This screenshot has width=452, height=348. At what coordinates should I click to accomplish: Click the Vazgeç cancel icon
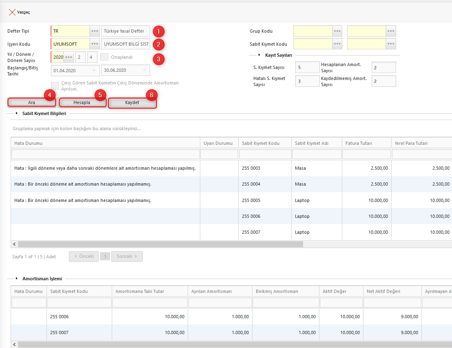click(12, 12)
